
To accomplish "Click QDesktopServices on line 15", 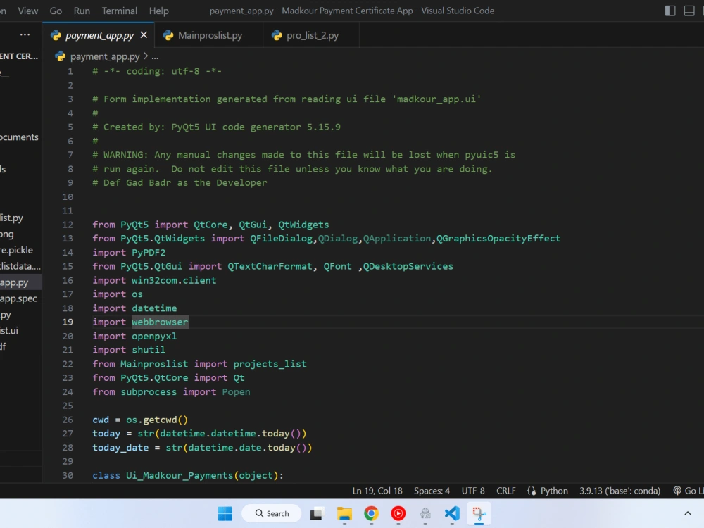I will (x=408, y=266).
